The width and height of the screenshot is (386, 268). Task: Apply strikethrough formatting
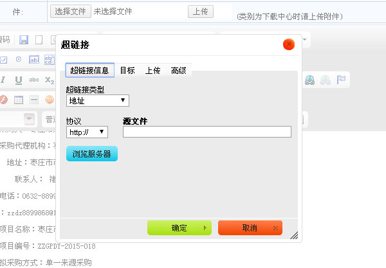[34, 80]
